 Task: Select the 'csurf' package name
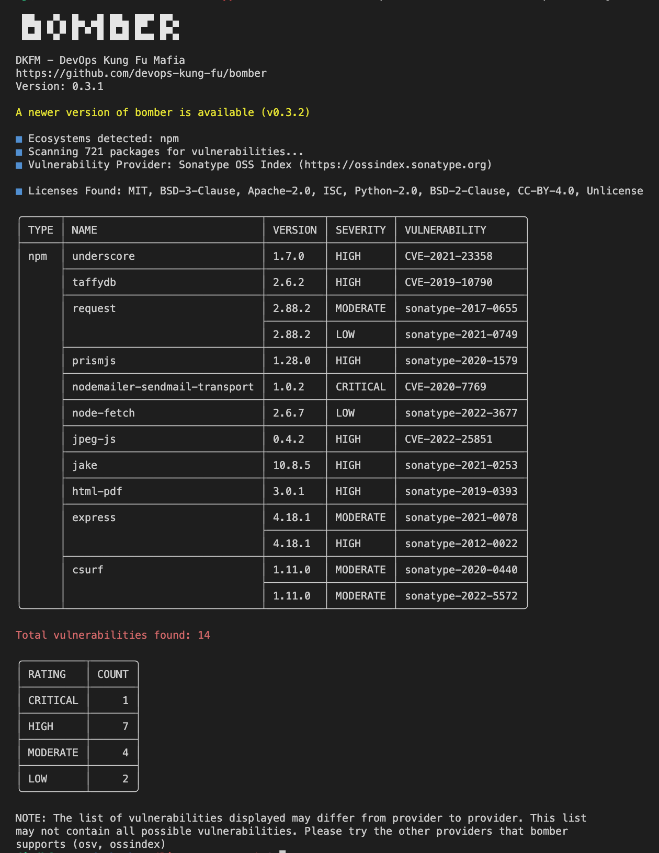[88, 570]
